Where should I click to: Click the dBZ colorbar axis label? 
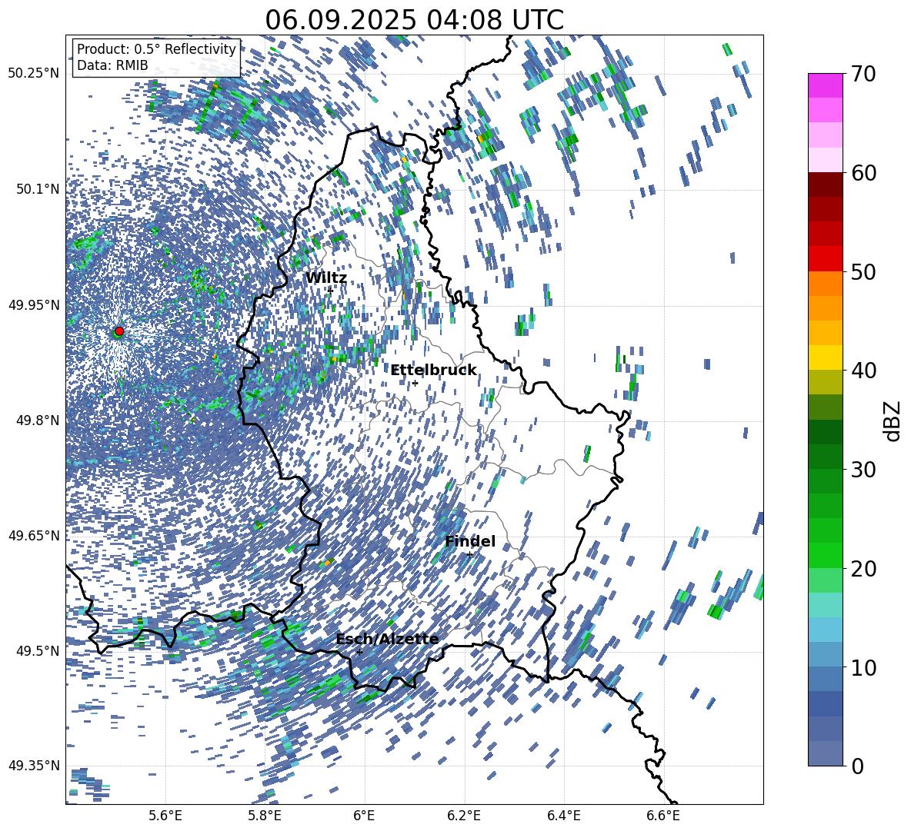pyautogui.click(x=893, y=420)
